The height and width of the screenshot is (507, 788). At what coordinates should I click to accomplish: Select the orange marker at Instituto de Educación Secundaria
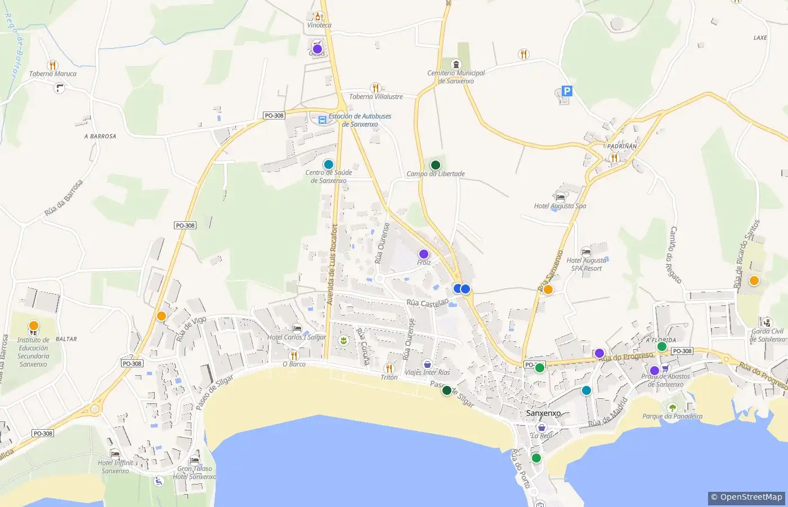click(x=34, y=326)
